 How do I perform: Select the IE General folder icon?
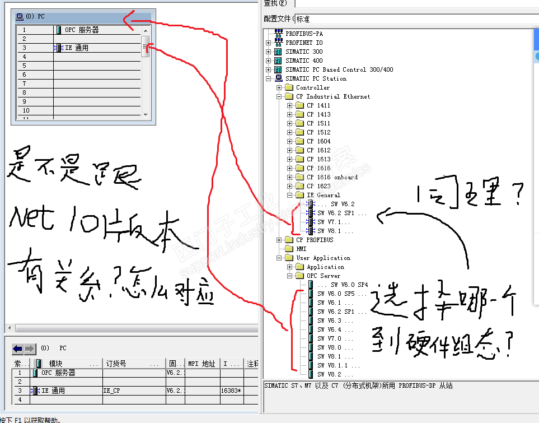click(300, 195)
